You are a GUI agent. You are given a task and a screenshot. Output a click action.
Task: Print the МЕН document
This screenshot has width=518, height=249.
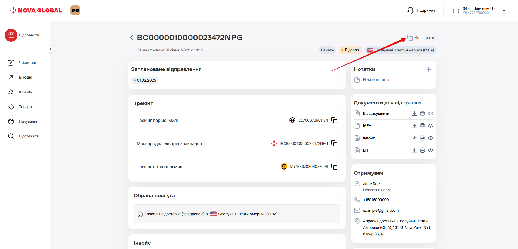[x=422, y=126]
